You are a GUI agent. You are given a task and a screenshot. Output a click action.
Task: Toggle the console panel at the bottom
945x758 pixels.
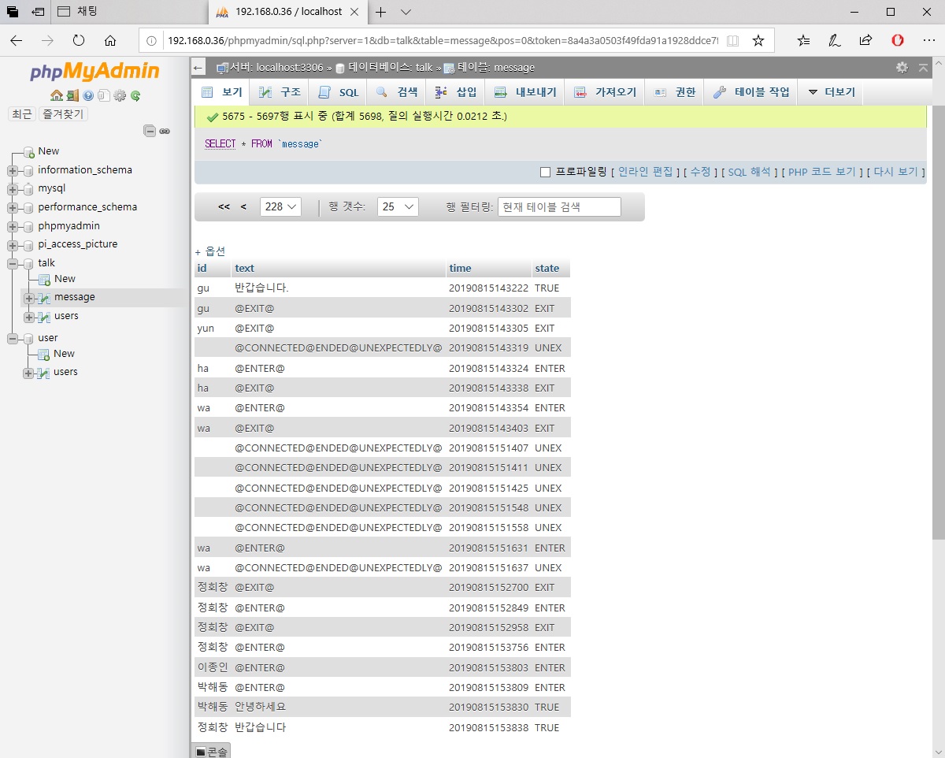point(210,749)
